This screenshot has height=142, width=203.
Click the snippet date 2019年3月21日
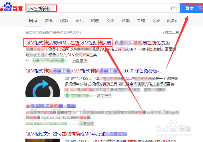pos(77,141)
